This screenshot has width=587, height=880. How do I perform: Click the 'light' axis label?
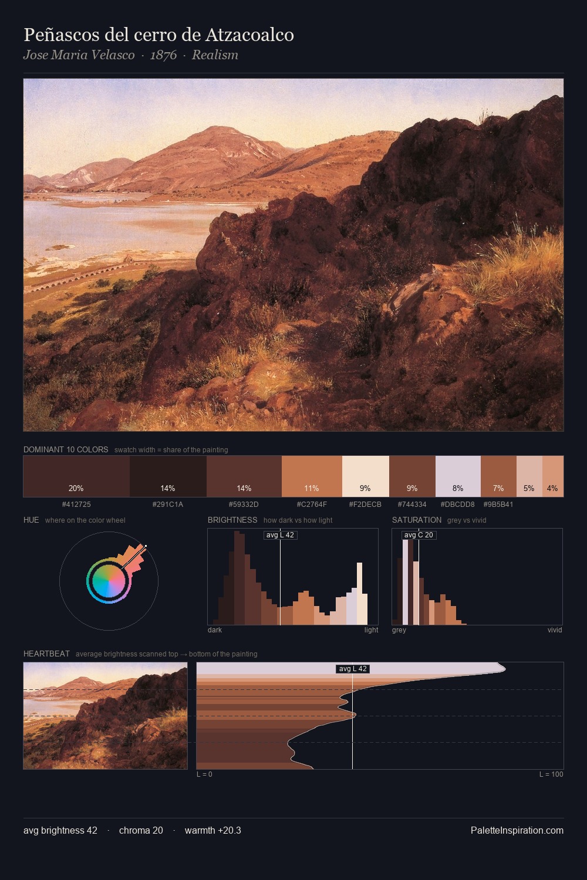coord(371,630)
